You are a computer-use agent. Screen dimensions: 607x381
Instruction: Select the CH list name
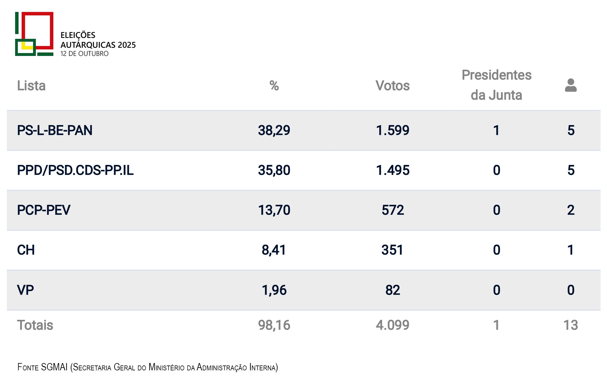click(x=26, y=250)
